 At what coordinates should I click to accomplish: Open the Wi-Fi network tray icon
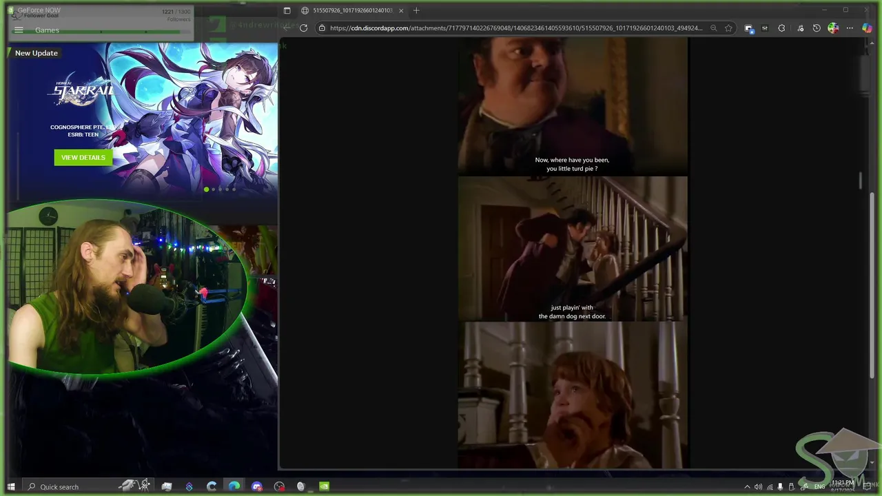pos(770,487)
